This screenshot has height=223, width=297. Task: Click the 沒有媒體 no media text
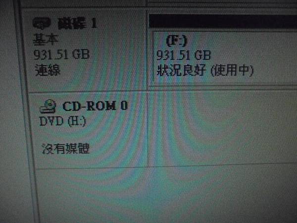[65, 148]
